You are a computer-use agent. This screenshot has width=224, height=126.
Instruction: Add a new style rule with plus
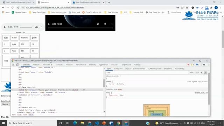pos(202,73)
